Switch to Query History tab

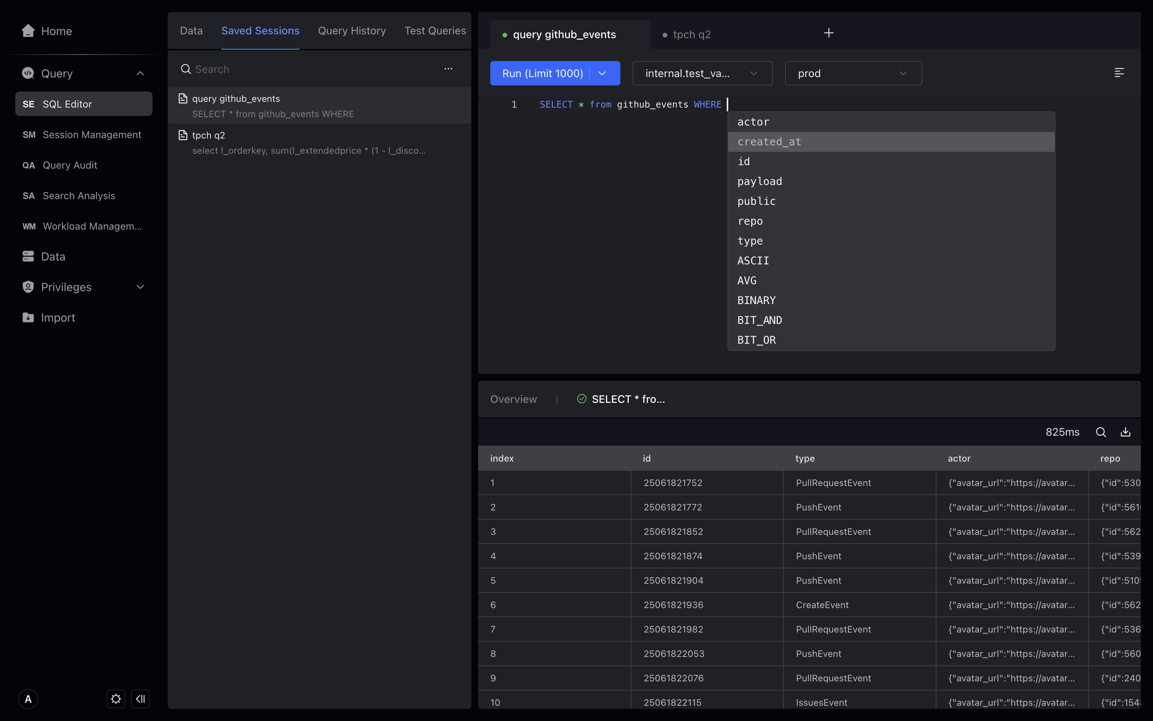(352, 31)
